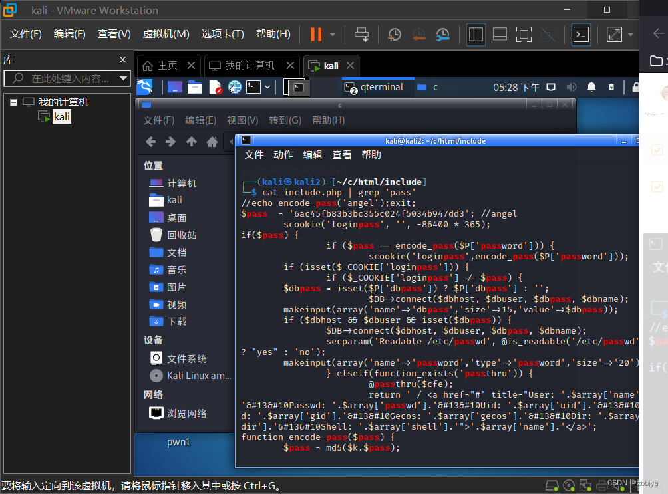Open the terminal launcher dropdown arrow
The width and height of the screenshot is (668, 494).
pos(267,87)
